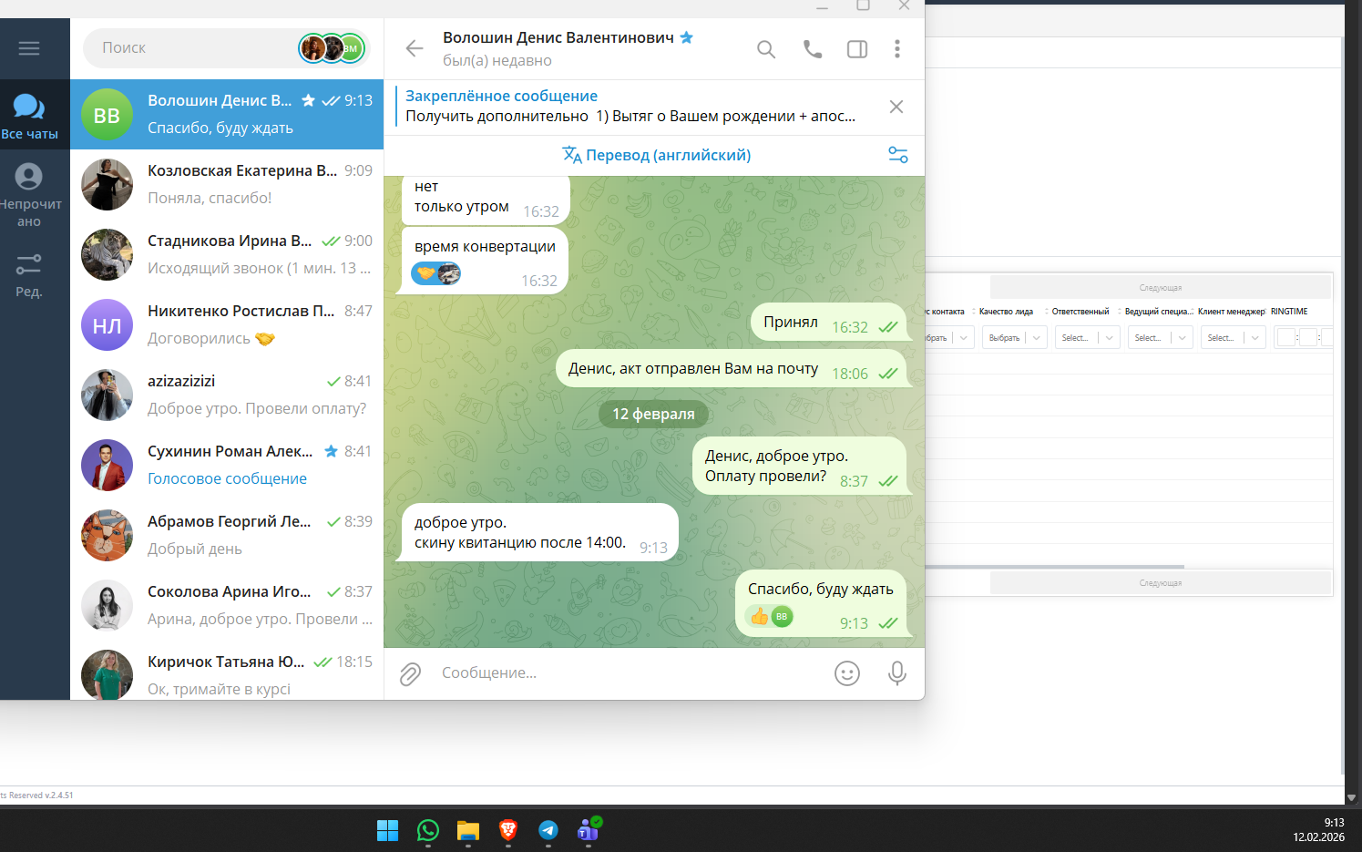Open the Telegram hamburger main menu
Image resolution: width=1362 pixels, height=852 pixels.
coord(29,48)
